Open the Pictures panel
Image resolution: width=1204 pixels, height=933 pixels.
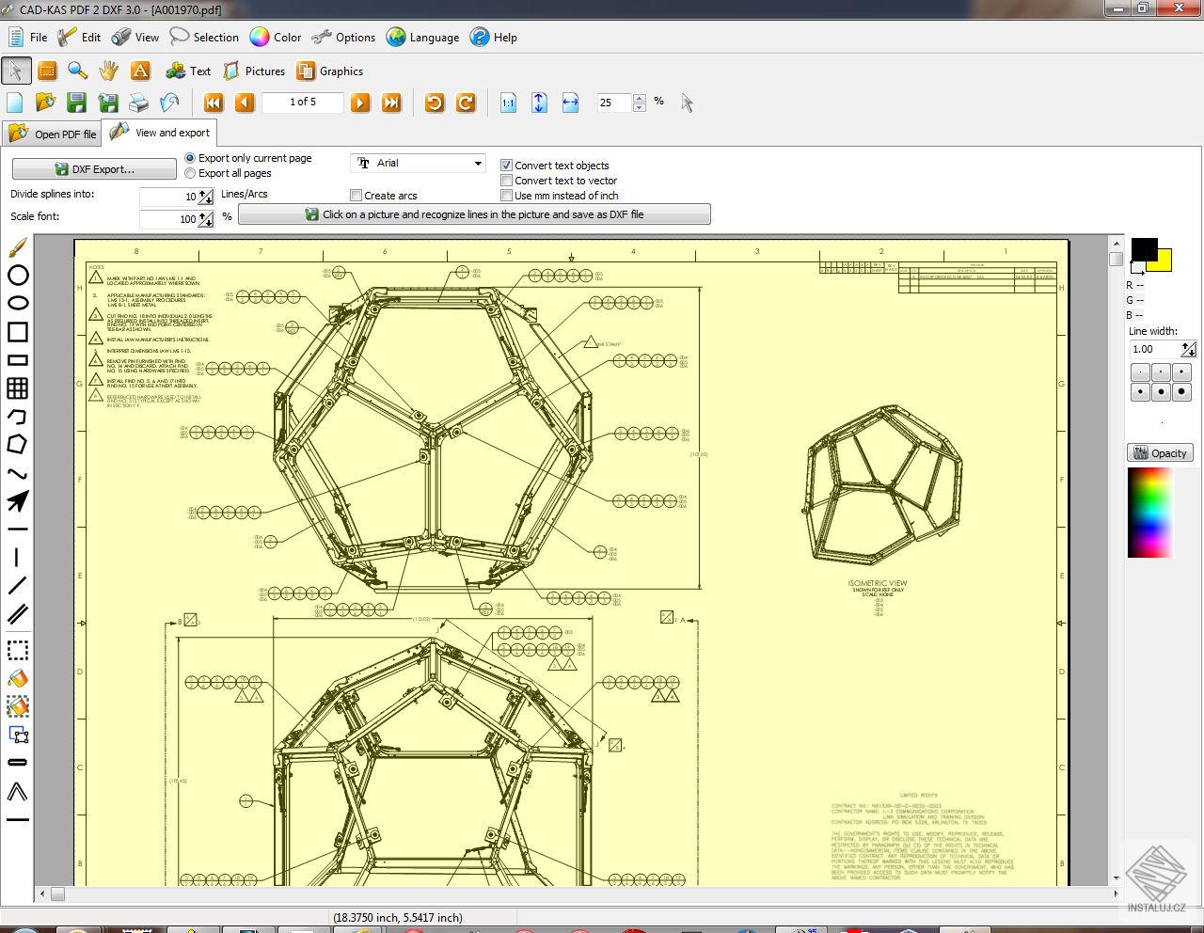(254, 71)
